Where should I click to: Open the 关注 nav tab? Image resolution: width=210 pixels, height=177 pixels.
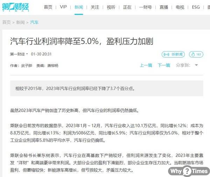[95, 7]
